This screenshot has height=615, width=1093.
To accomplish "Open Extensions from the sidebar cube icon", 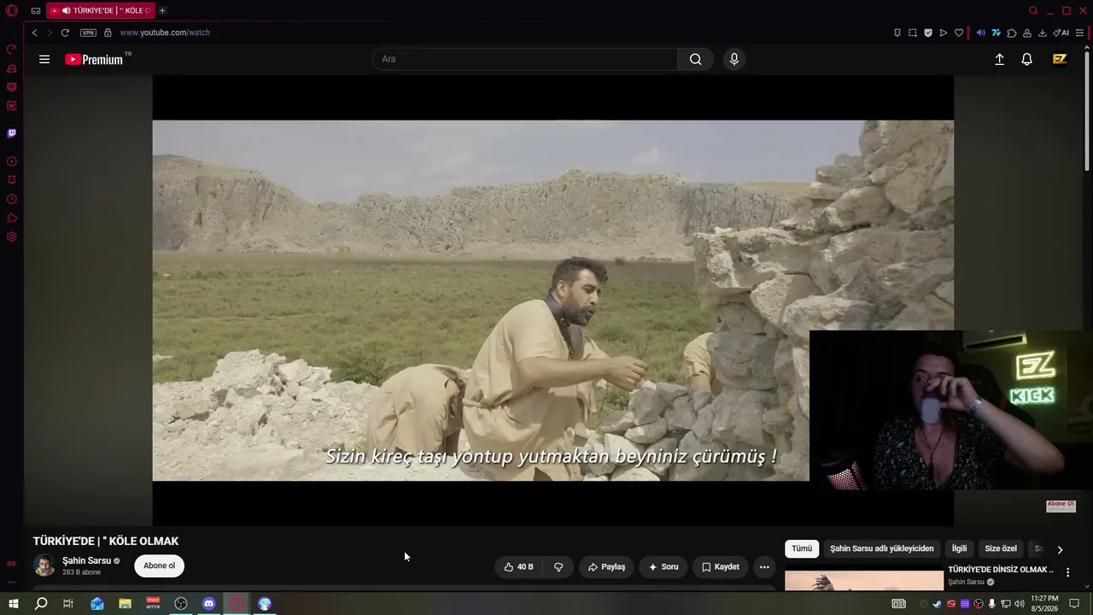I will tap(12, 218).
